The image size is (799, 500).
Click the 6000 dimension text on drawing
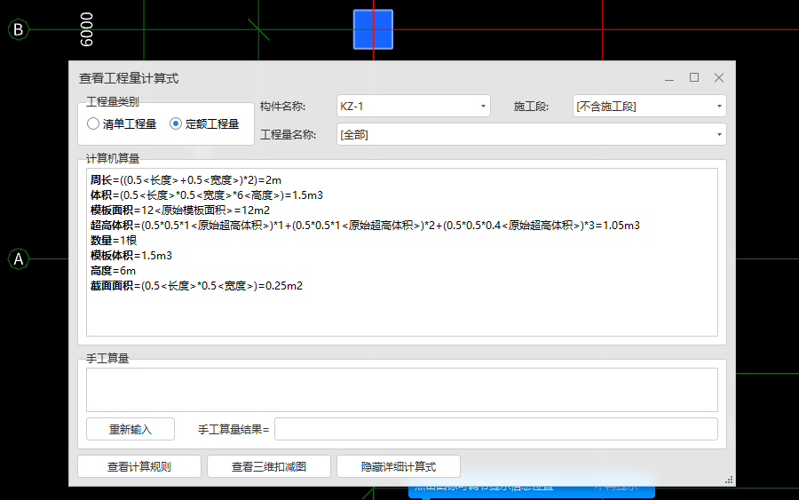[87, 29]
